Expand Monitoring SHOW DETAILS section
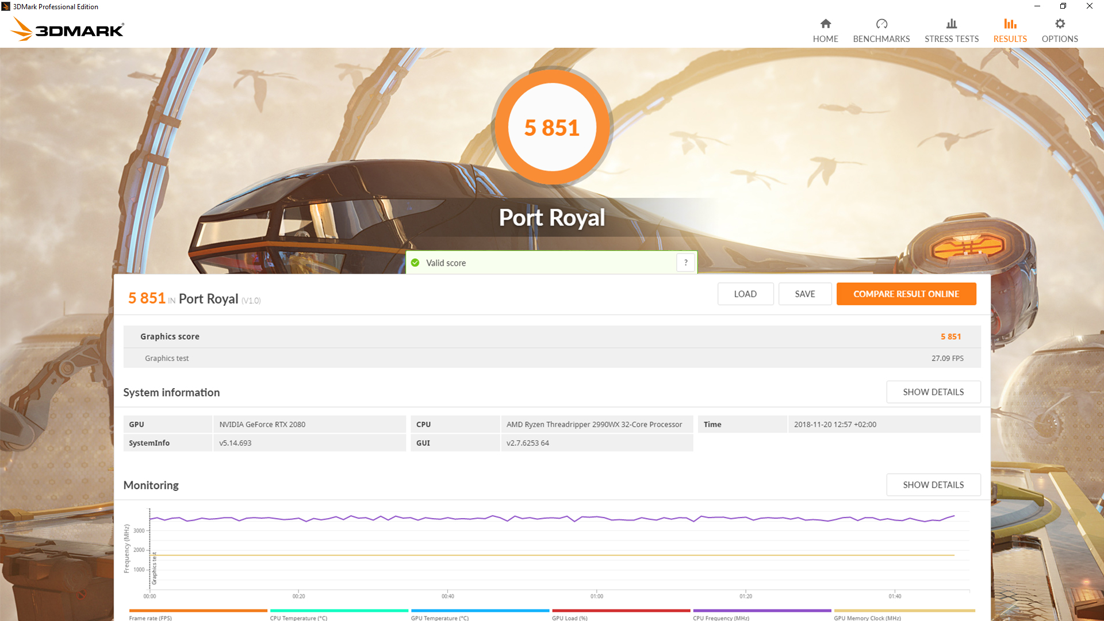This screenshot has width=1104, height=621. coord(933,485)
